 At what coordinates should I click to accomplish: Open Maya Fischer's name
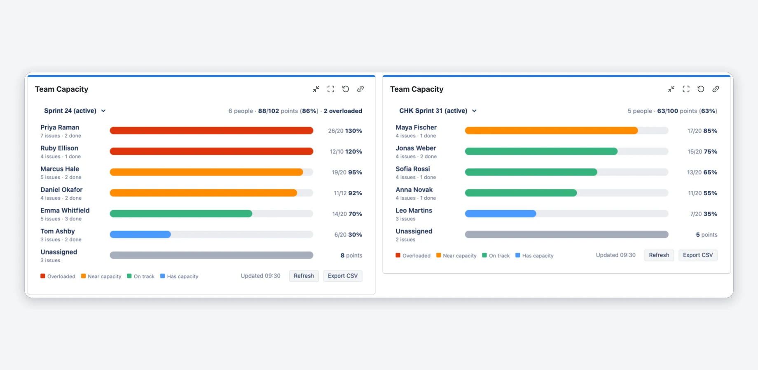click(x=416, y=127)
